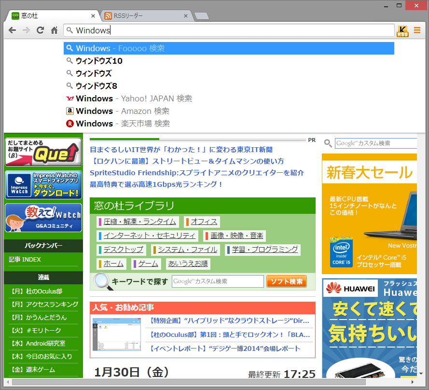The image size is (429, 390).
Task: Click the keyword search field beside キーワードで探す
Action: pos(218,281)
